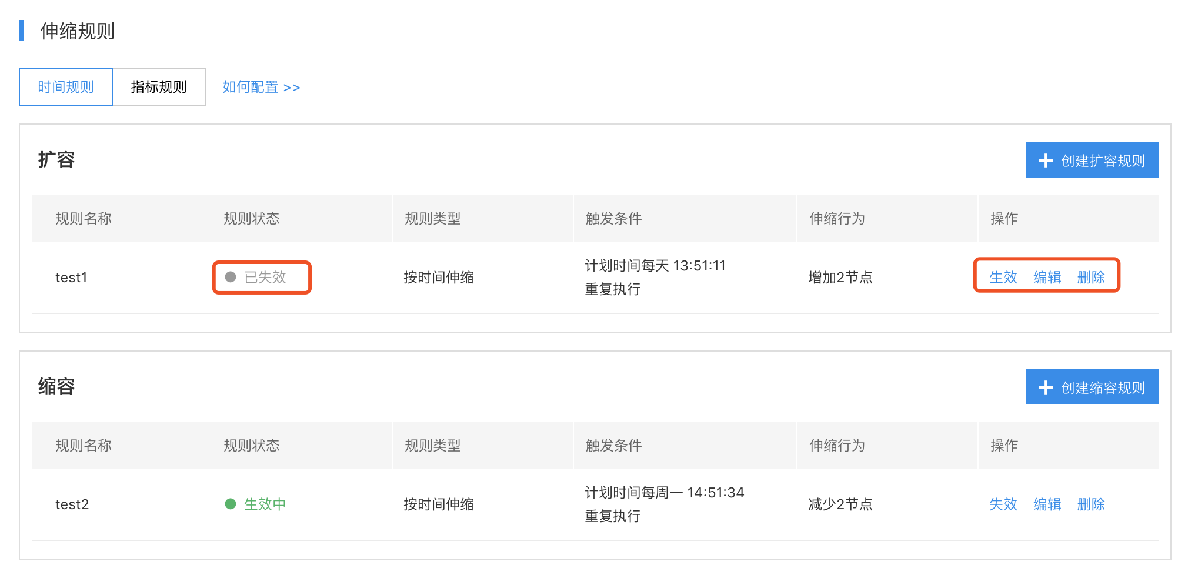
Task: Activate rule test1 via 生效
Action: pyautogui.click(x=1003, y=277)
